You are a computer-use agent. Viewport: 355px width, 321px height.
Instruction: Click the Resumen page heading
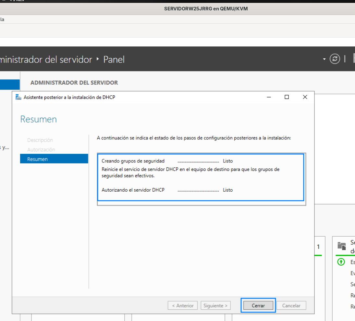(39, 119)
